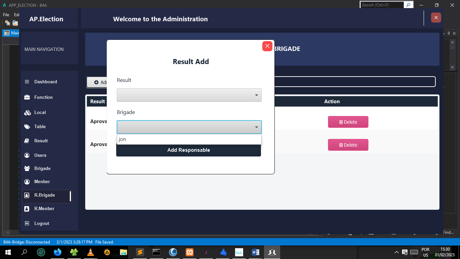Click the pin icon on B4A side panel
This screenshot has width=460, height=259.
point(449,33)
